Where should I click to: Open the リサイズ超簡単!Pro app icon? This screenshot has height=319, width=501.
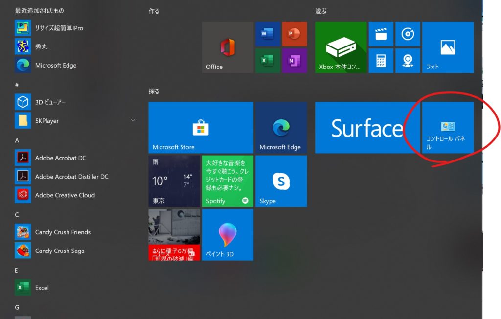coord(23,28)
